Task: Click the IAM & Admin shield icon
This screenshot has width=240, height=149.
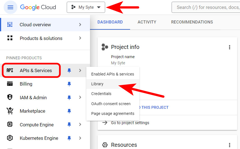Action: (10, 97)
